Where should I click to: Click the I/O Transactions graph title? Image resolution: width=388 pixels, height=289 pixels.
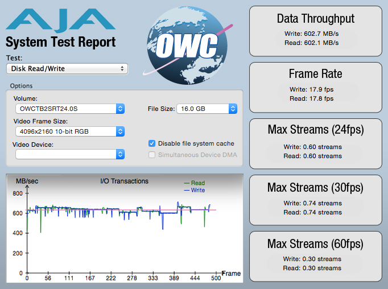coord(124,181)
